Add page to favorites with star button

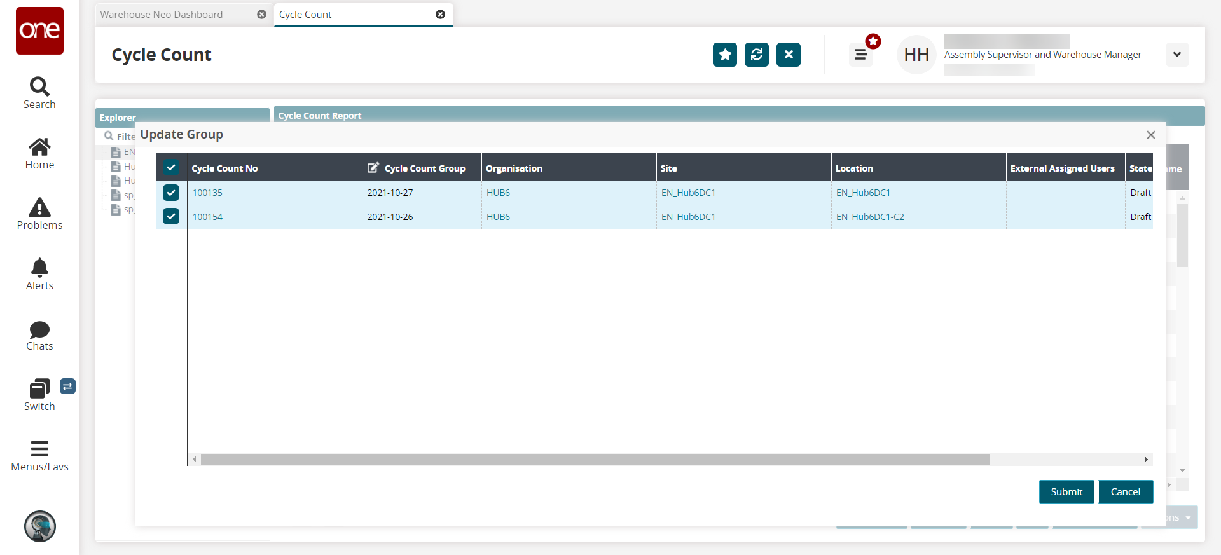click(724, 55)
